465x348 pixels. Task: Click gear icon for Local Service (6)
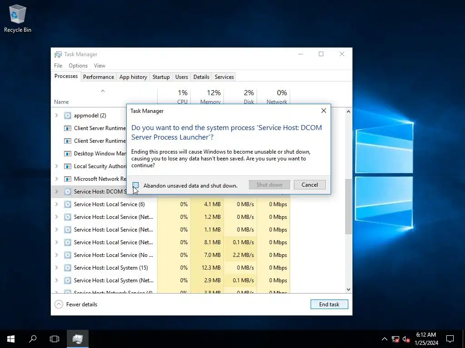coord(68,204)
